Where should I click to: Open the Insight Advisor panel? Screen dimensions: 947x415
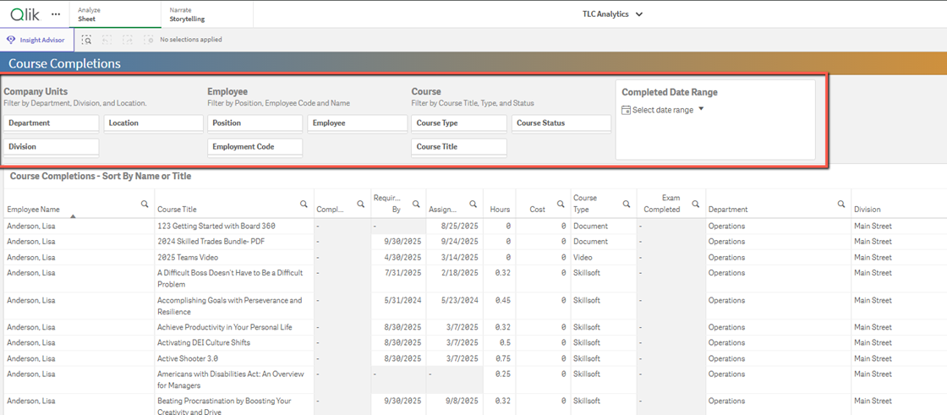click(36, 40)
